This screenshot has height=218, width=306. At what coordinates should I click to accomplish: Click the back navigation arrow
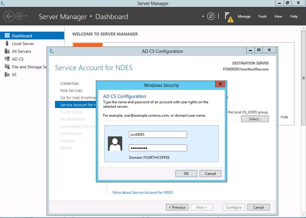pyautogui.click(x=9, y=16)
